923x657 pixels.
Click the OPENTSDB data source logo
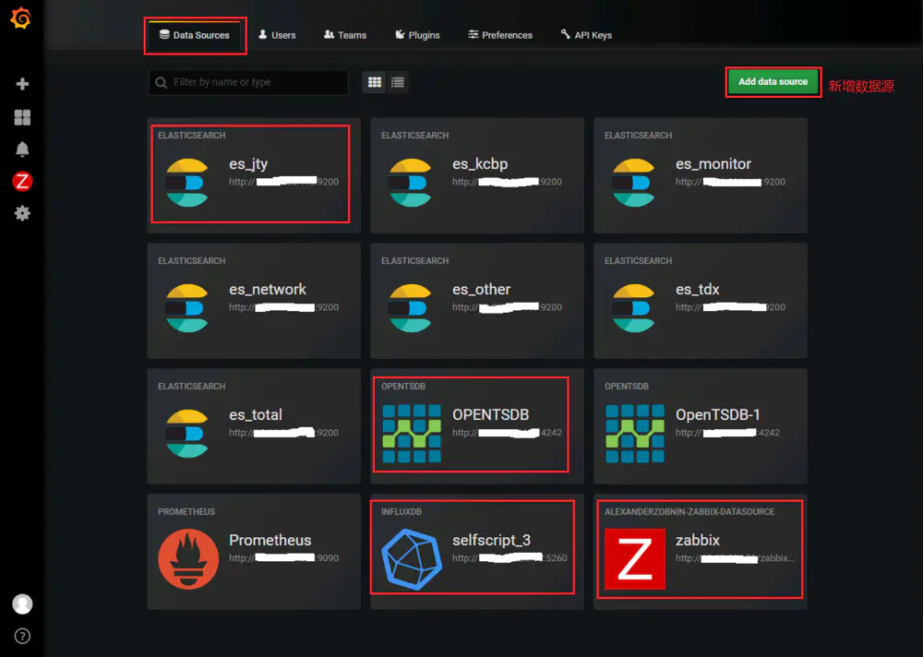412,434
